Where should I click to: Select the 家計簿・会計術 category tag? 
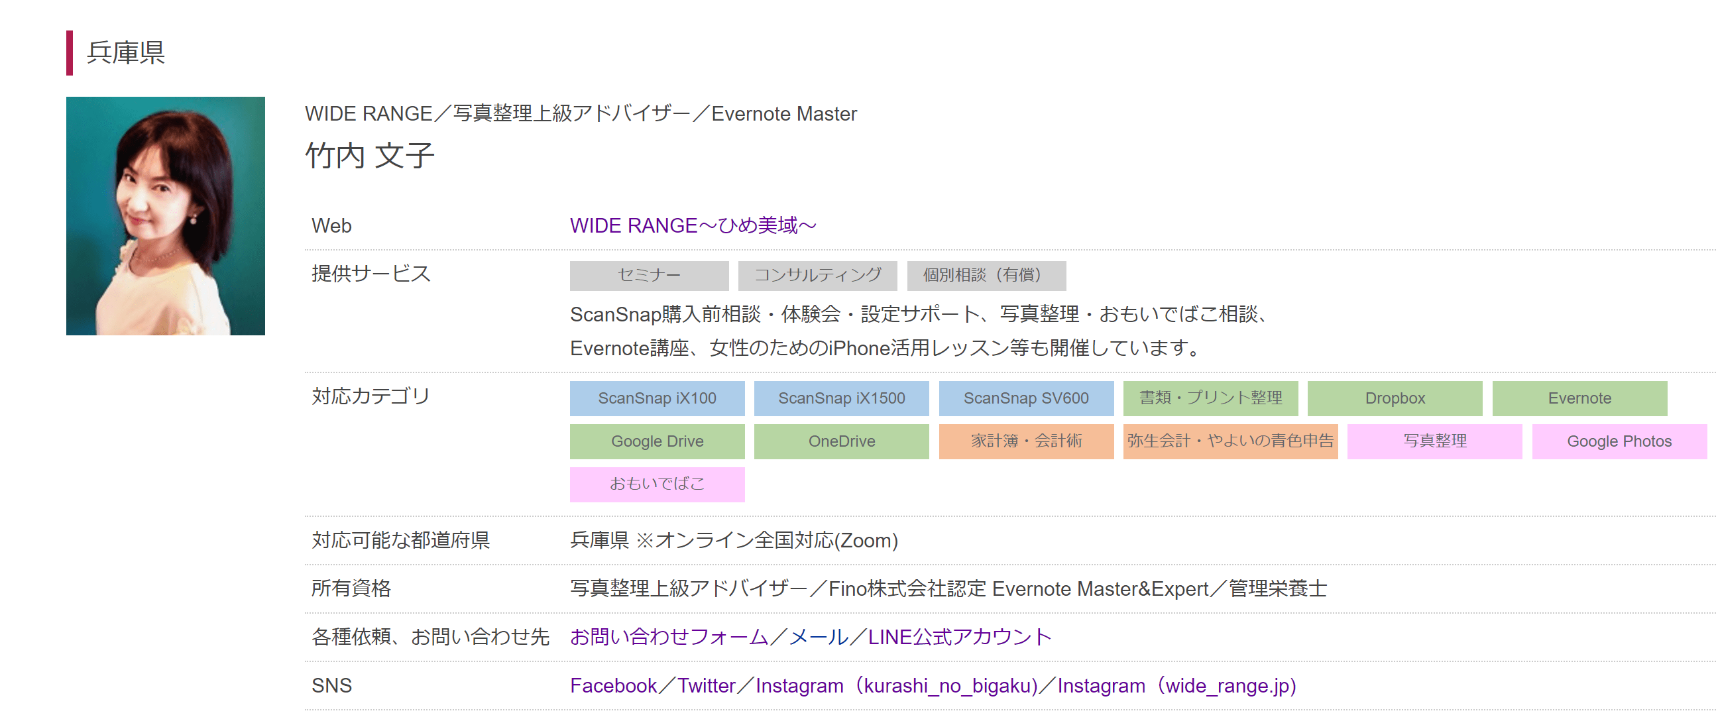point(1026,441)
